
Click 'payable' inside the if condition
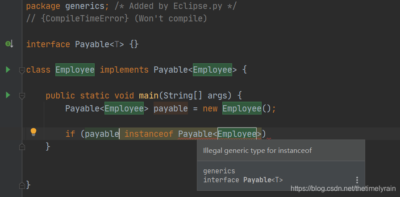102,134
